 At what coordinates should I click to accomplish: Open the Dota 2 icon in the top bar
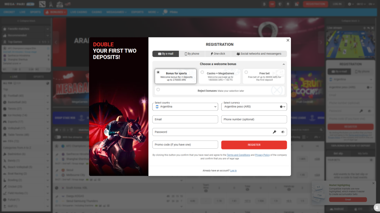(x=42, y=4)
